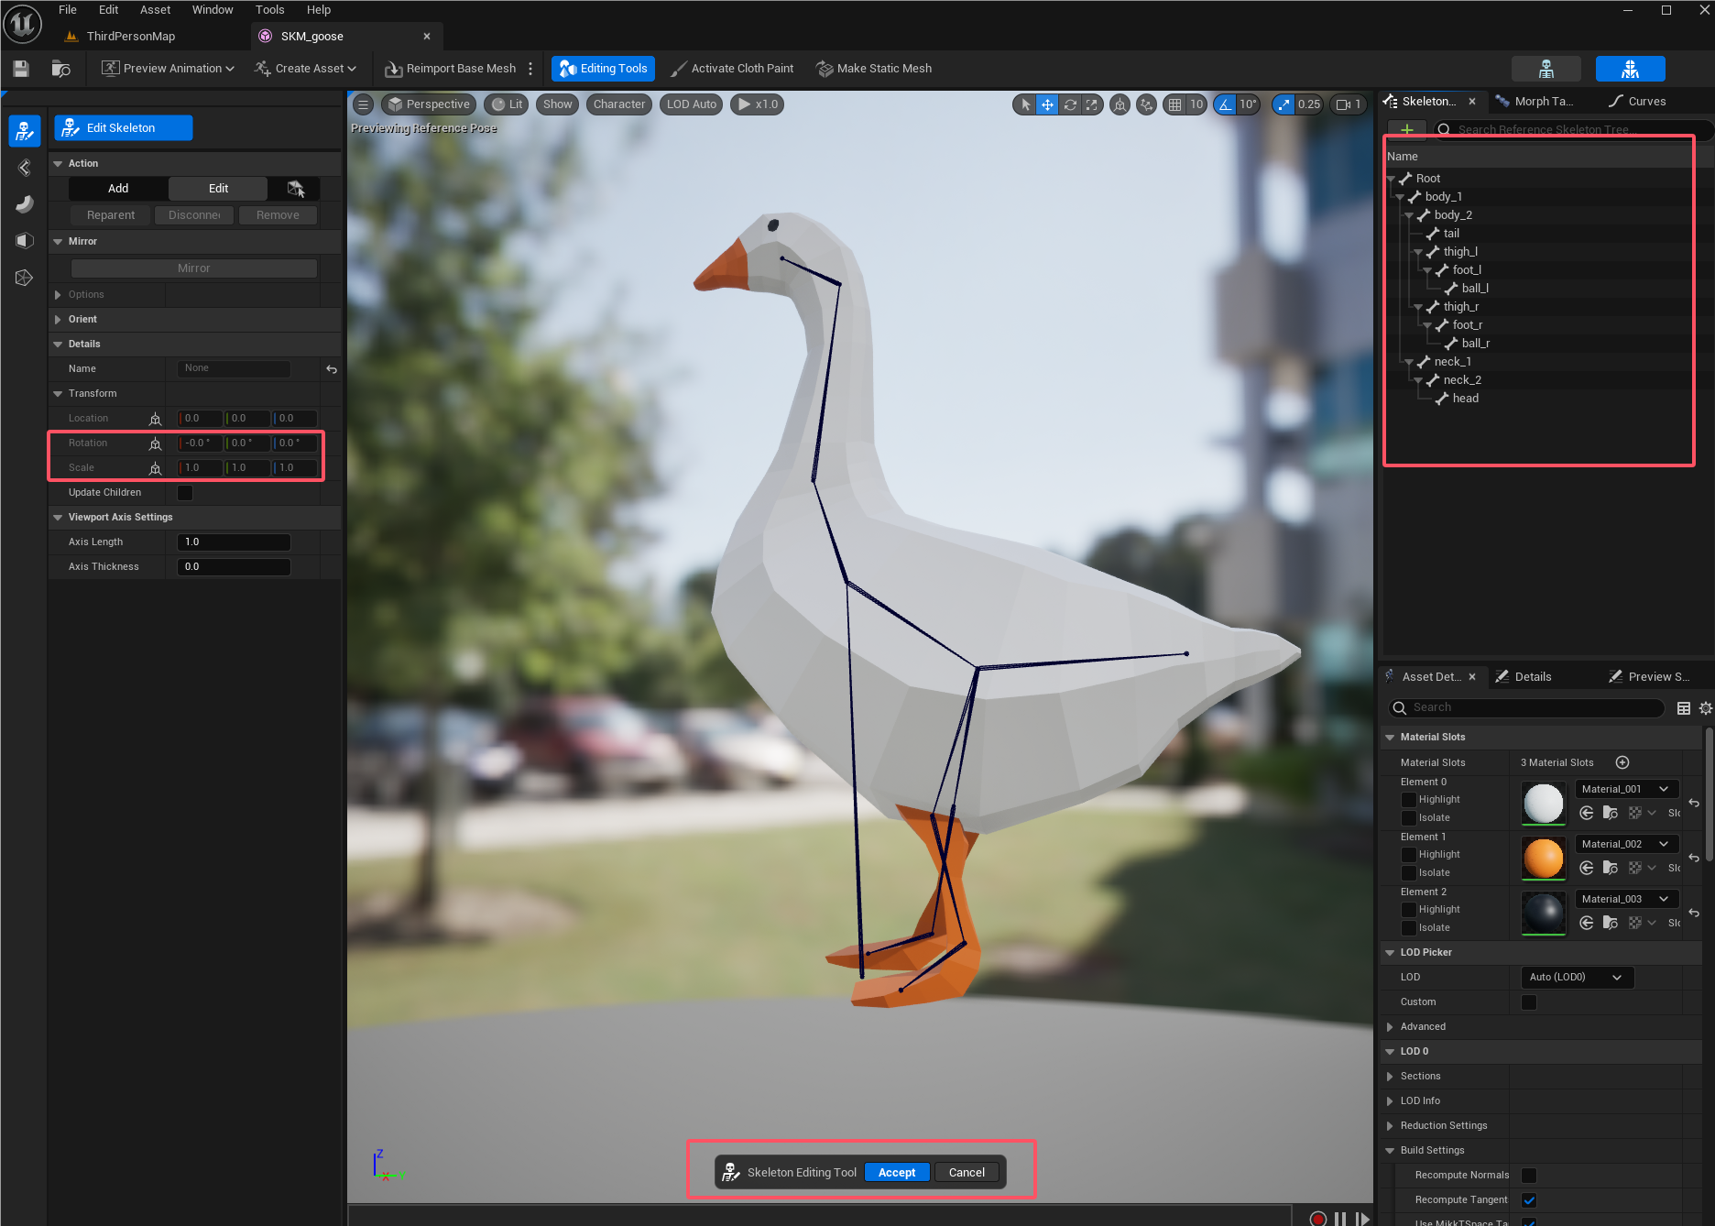The image size is (1715, 1226).
Task: Activate the Rotate tool in viewport toolbar
Action: [x=1069, y=104]
